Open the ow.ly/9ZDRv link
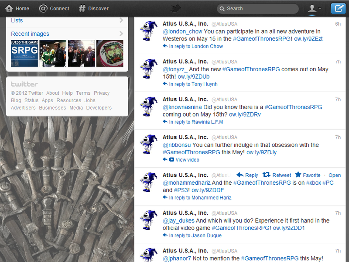 pos(245,115)
